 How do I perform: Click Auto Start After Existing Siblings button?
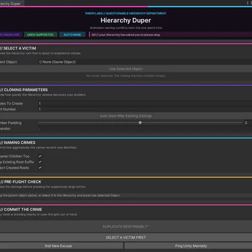point(126,116)
